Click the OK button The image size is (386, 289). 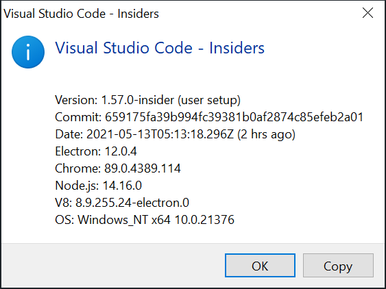pos(260,266)
